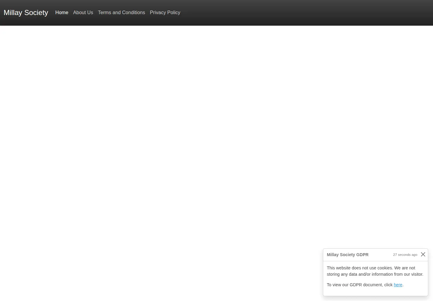The width and height of the screenshot is (433, 301).
Task: Open the GDPR document 'here' link
Action: coord(398,285)
